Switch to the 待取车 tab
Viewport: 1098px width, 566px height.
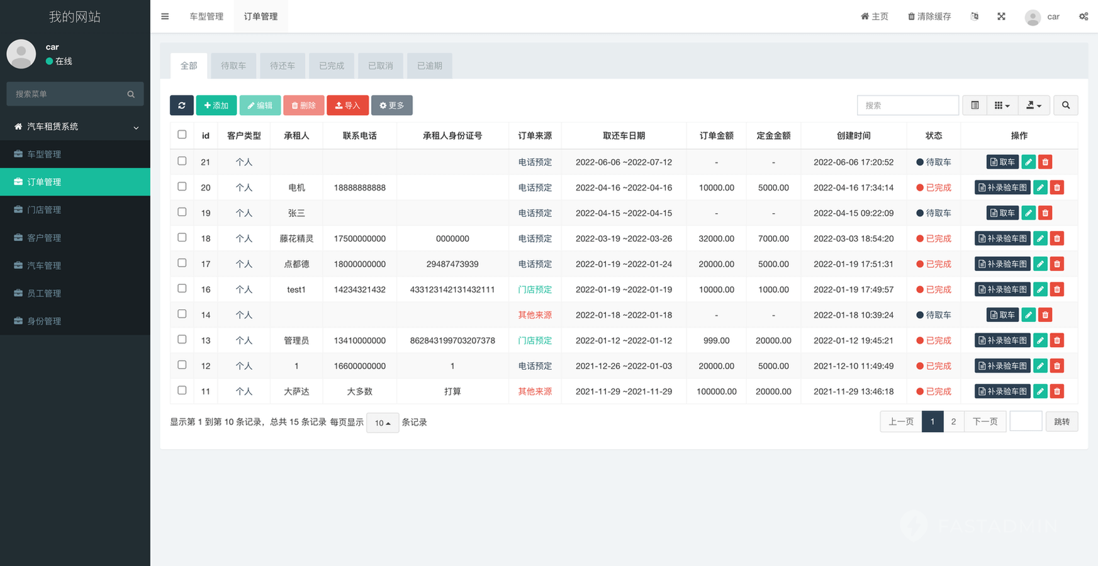(x=233, y=66)
